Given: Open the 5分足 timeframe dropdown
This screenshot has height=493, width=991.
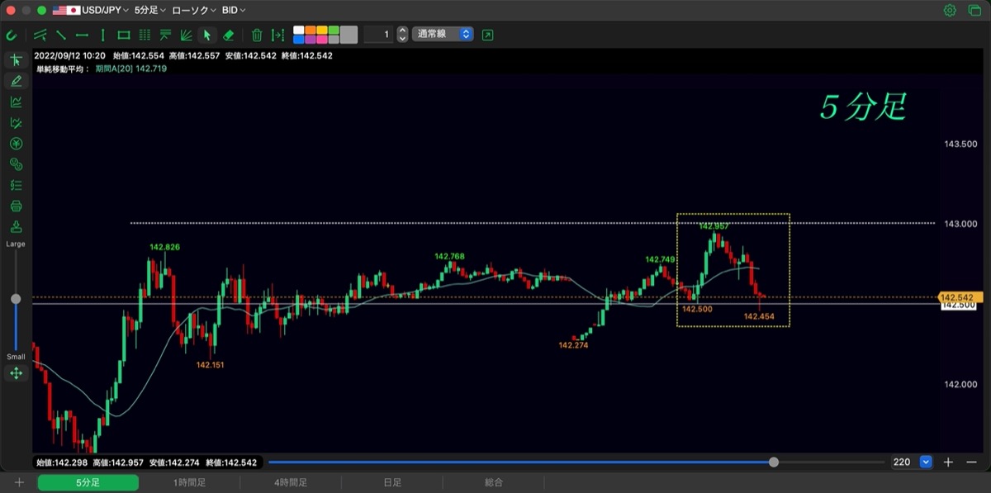Looking at the screenshot, I should click(149, 11).
